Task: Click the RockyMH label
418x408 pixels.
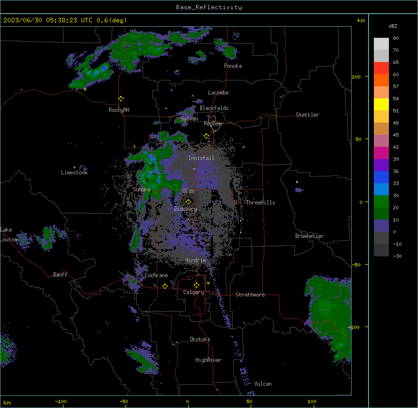Action: tap(119, 110)
